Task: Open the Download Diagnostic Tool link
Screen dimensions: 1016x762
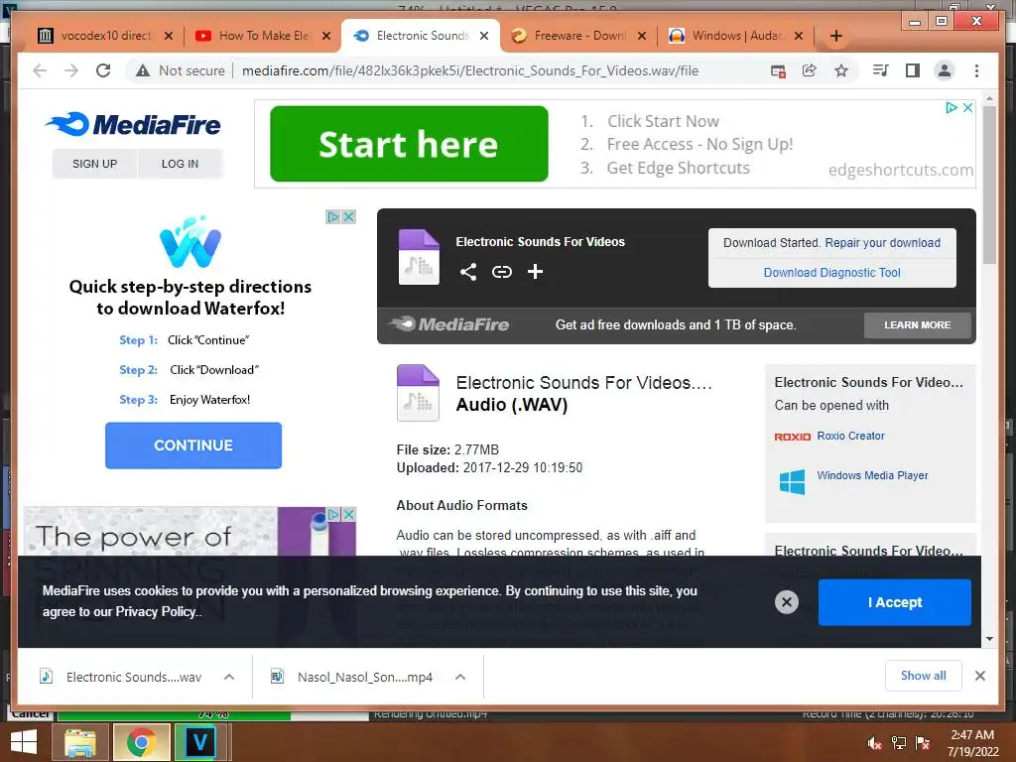Action: pyautogui.click(x=832, y=273)
